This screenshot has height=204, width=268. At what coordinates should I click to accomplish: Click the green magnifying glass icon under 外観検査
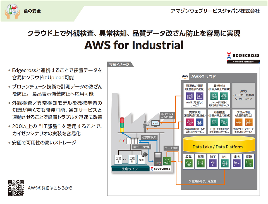(214, 122)
